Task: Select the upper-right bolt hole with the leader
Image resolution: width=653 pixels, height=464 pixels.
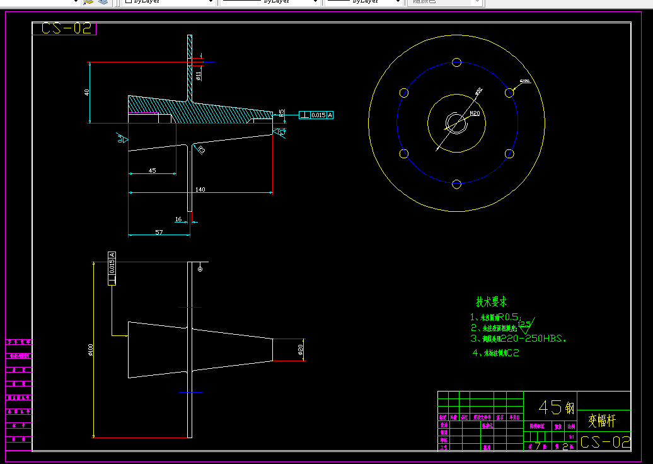Action: (x=509, y=93)
